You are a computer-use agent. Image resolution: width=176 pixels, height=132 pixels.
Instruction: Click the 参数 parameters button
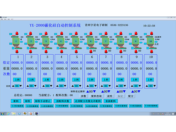tap(83, 96)
